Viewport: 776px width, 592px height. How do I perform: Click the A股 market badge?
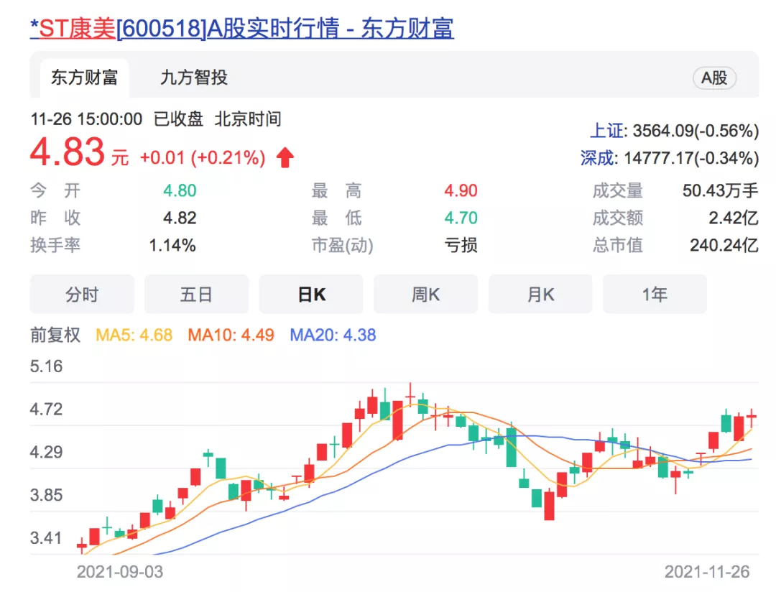point(714,78)
